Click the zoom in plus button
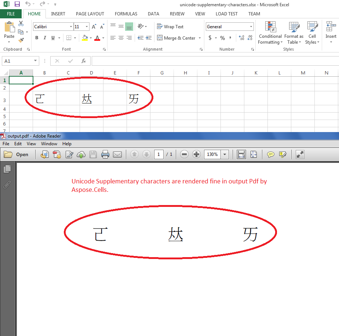 pos(196,154)
